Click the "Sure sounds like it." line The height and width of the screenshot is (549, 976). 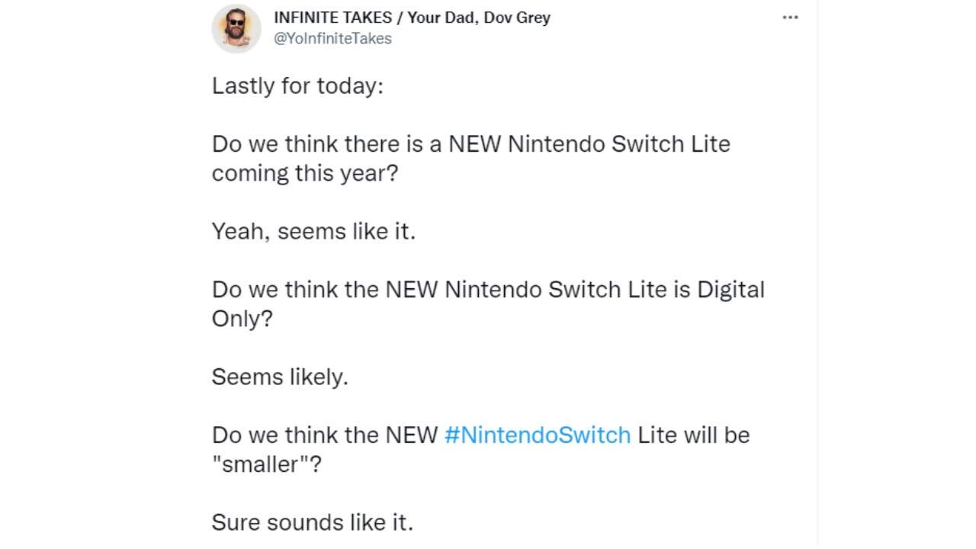312,522
